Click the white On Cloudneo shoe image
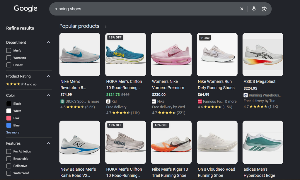Screen dimensions: 300x180 click(x=217, y=142)
